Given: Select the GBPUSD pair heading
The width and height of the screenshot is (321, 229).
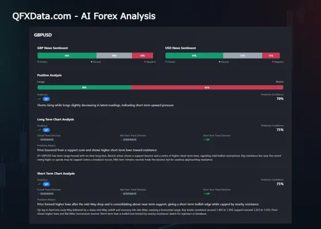Looking at the screenshot, I should pos(43,35).
